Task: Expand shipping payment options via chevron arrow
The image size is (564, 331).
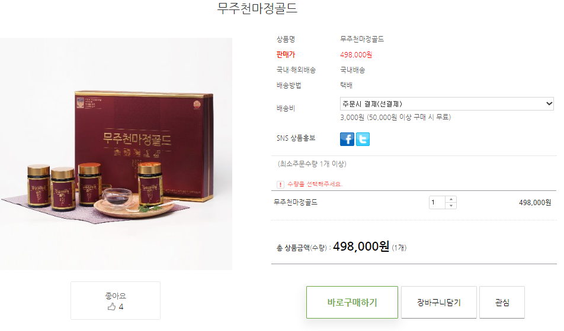Action: click(x=549, y=104)
